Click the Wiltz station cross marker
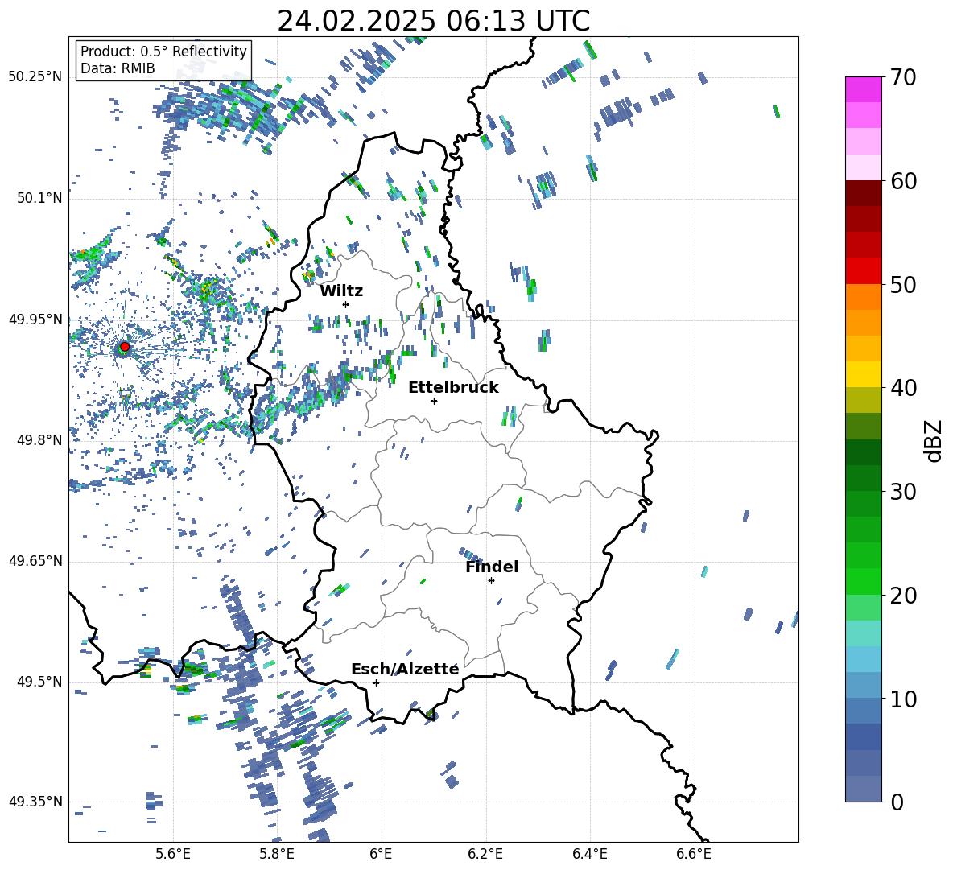Viewport: 953px width, 870px height. point(346,304)
